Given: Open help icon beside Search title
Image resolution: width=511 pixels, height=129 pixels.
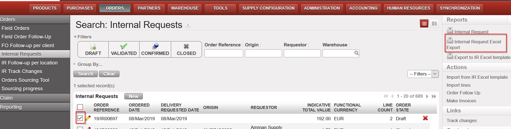Looking at the screenshot, I should [188, 25].
